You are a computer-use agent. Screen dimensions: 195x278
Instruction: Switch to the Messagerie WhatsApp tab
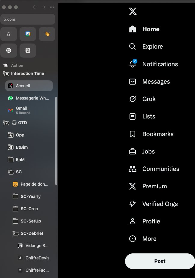[x=29, y=98]
